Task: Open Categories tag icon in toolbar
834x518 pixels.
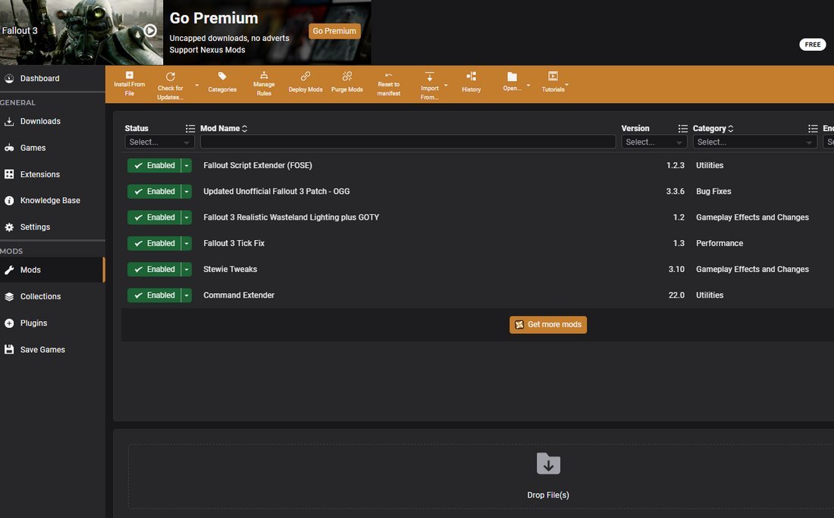Action: [222, 76]
